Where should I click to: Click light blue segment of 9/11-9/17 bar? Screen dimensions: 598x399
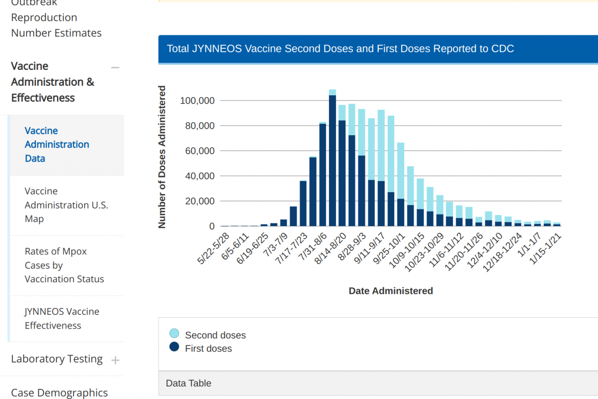point(381,145)
